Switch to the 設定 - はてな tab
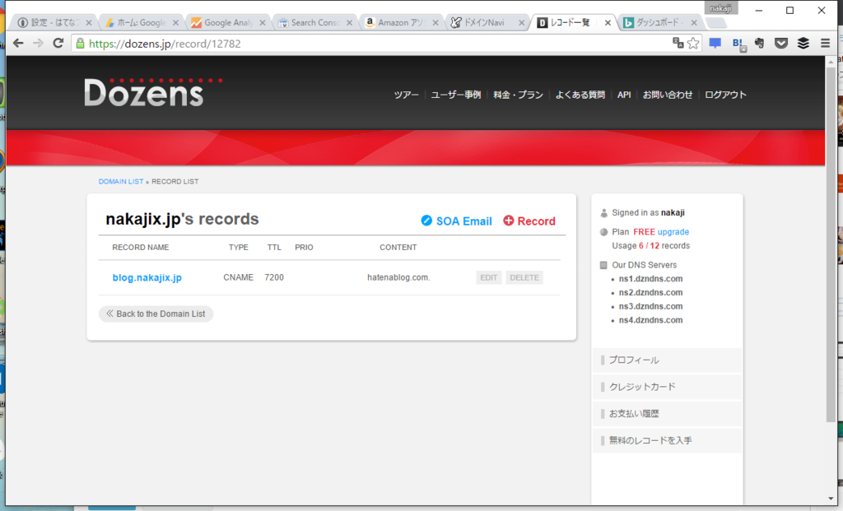Viewport: 843px width, 511px height. tap(54, 22)
